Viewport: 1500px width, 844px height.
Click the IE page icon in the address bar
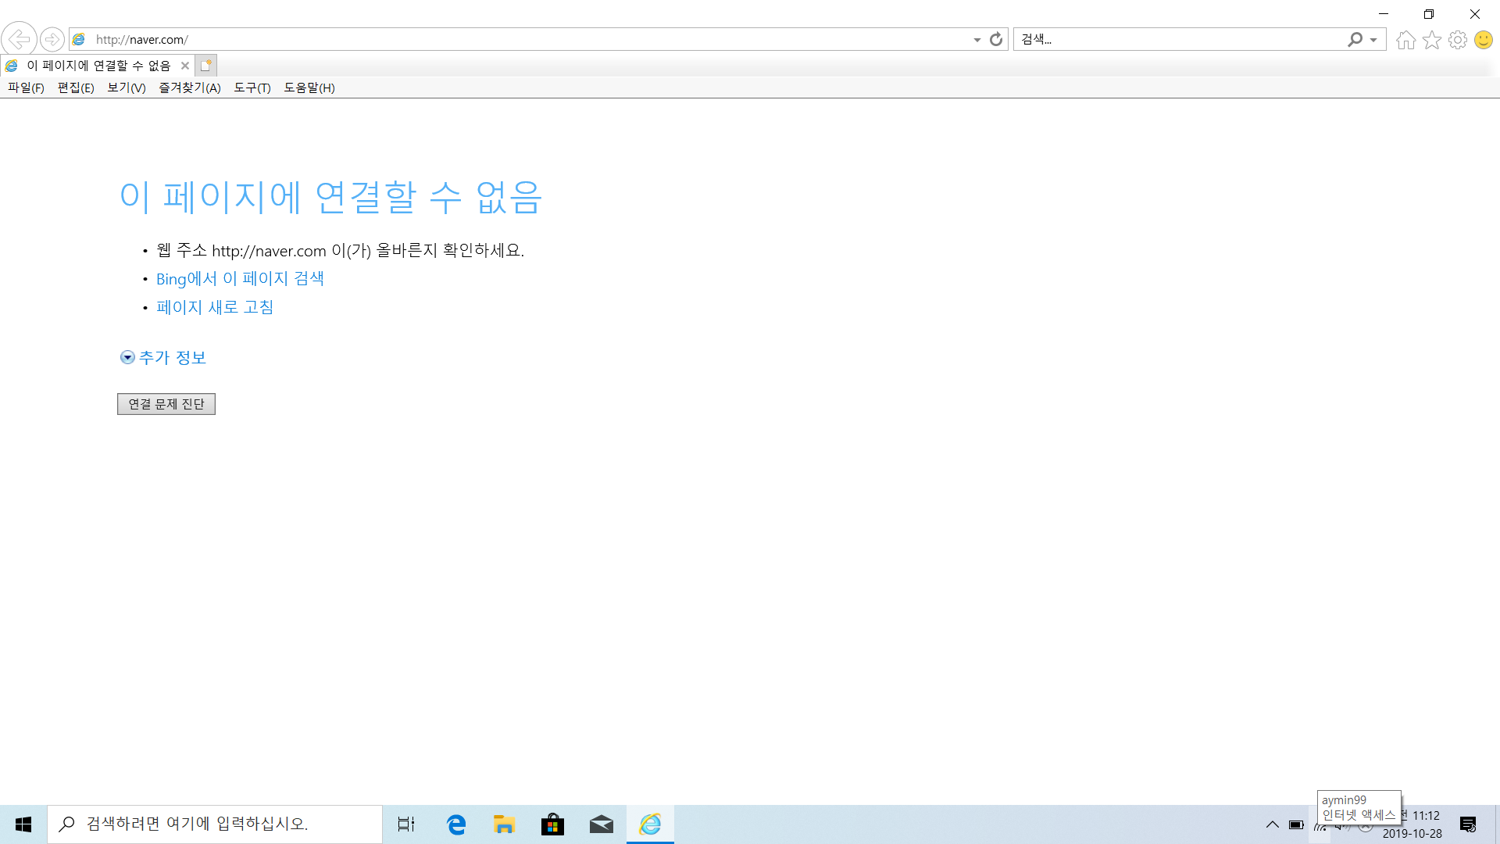pyautogui.click(x=79, y=39)
